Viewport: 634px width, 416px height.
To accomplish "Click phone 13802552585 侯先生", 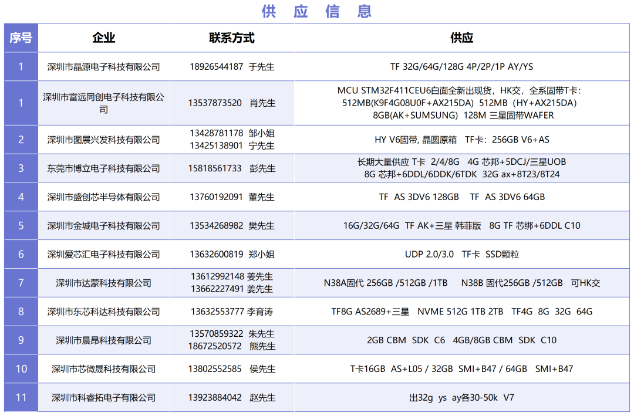I will 232,370.
